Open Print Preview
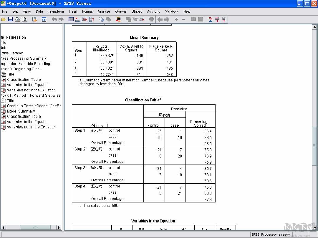This screenshot has height=238, width=318. pos(24,19)
